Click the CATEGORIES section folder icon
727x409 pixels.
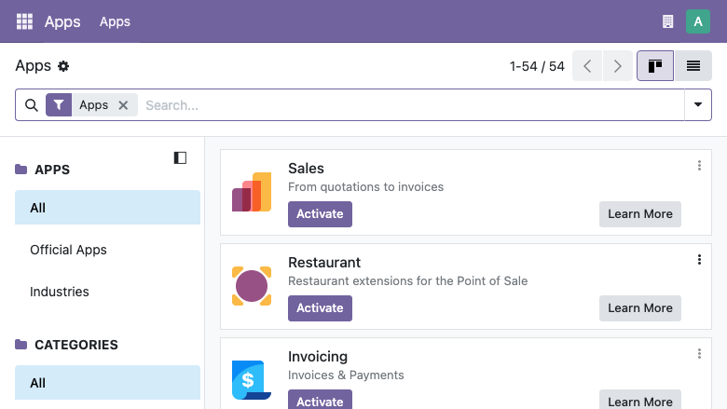[x=21, y=344]
